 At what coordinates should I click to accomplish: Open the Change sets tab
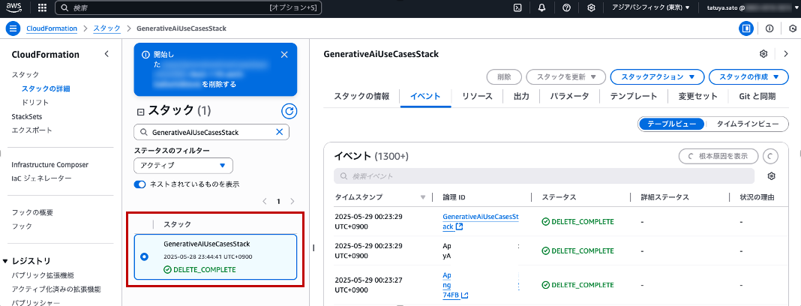coord(697,97)
